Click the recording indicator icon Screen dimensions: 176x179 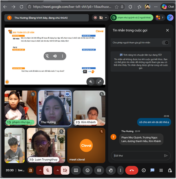click(x=95, y=18)
